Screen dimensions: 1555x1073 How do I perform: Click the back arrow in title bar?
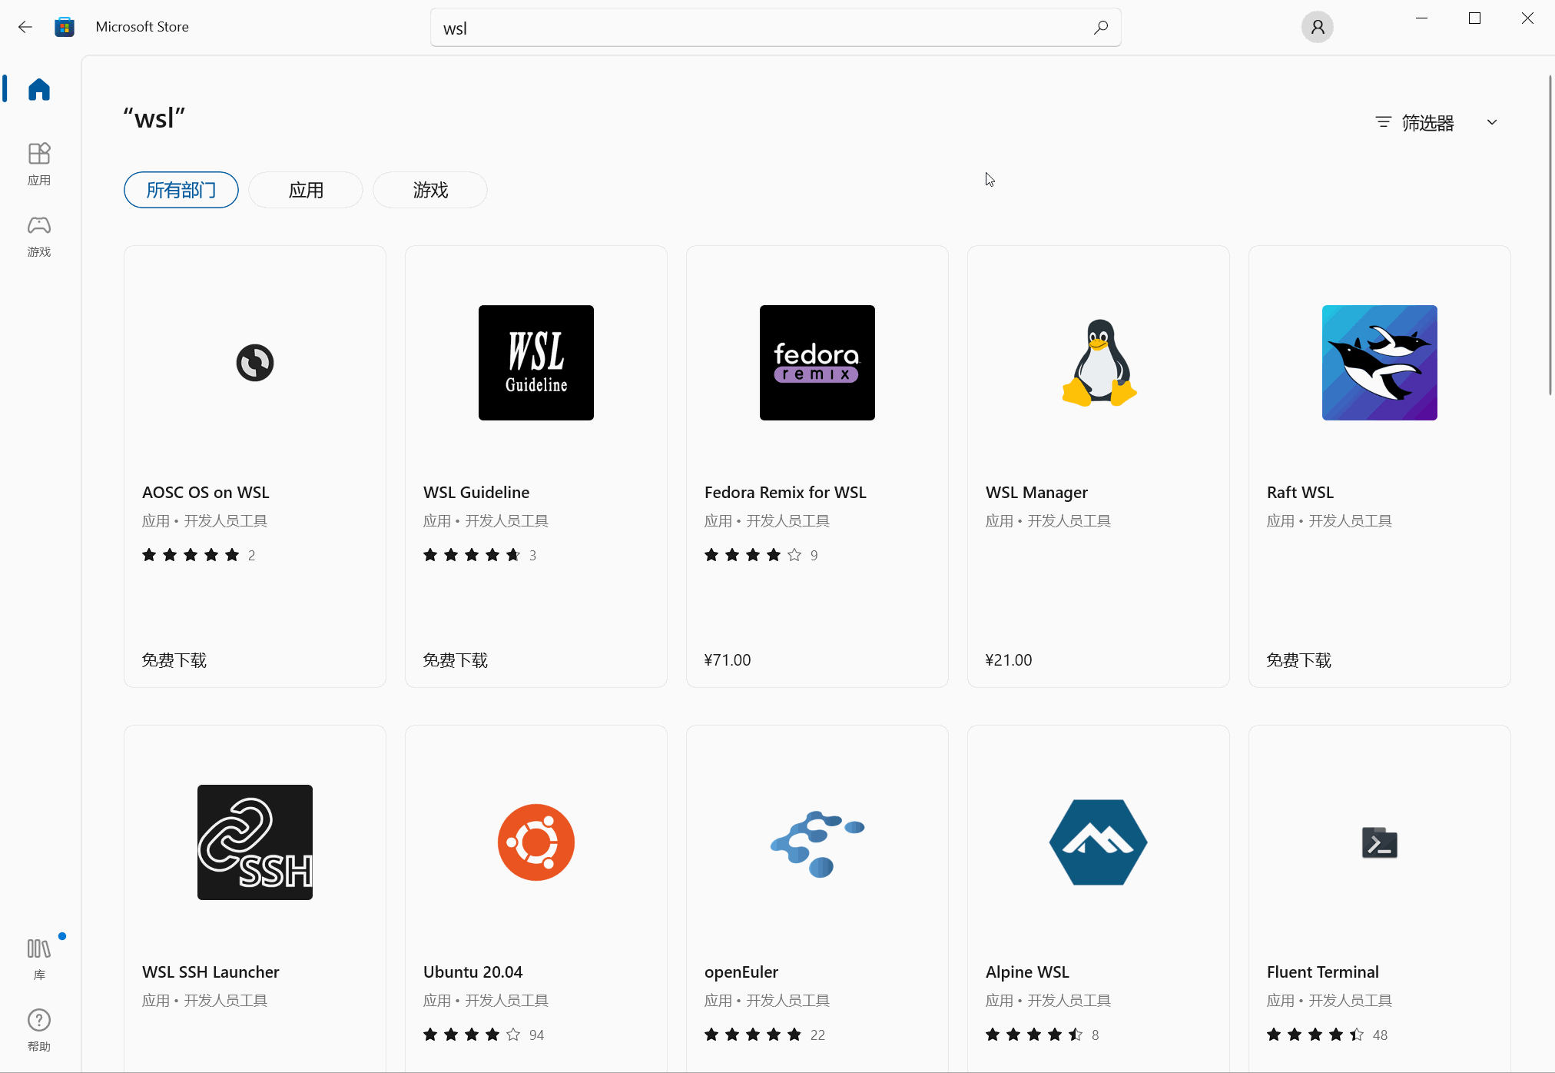pos(25,27)
